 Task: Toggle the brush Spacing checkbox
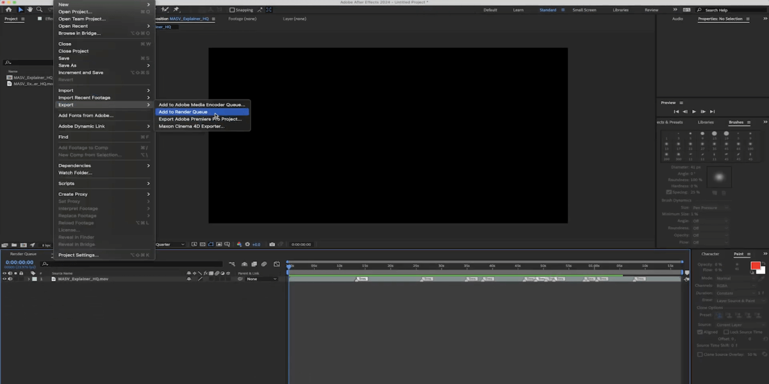(x=669, y=192)
